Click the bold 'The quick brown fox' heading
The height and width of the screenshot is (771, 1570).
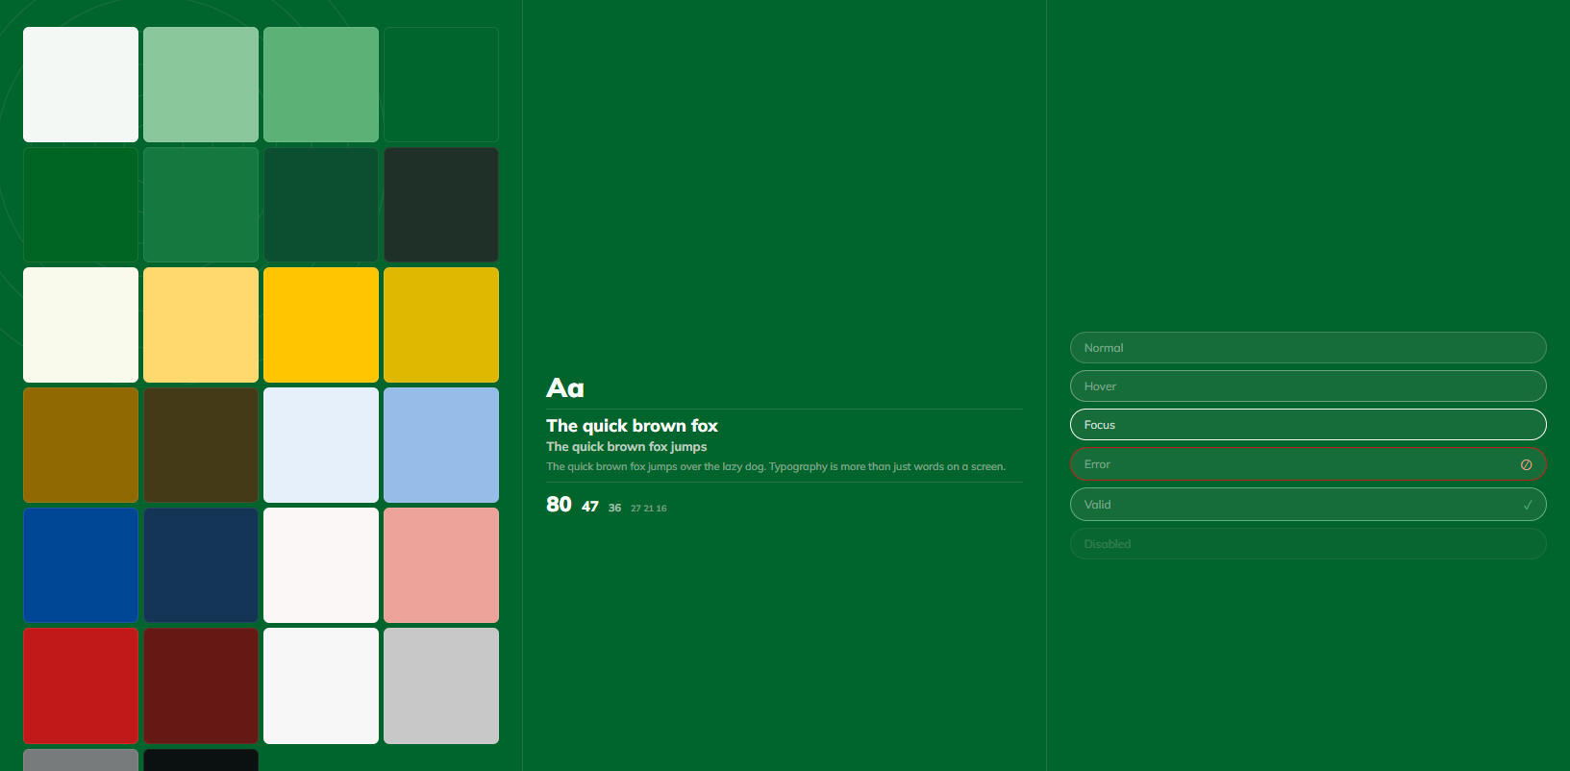click(x=632, y=426)
